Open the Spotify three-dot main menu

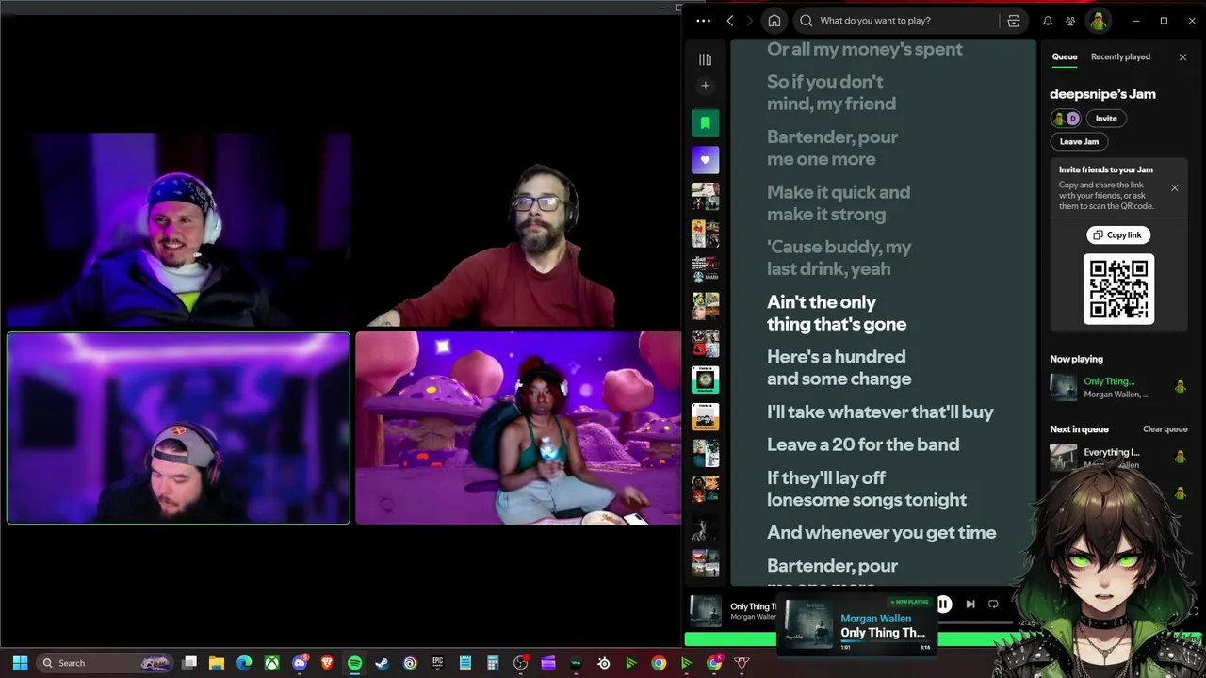click(703, 21)
